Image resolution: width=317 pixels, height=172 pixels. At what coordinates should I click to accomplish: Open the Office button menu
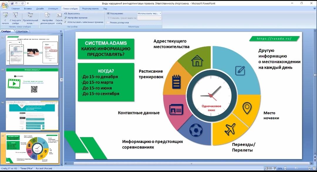click(4, 5)
